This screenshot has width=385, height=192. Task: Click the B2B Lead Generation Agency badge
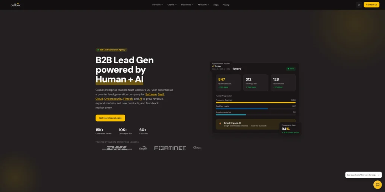pyautogui.click(x=111, y=50)
